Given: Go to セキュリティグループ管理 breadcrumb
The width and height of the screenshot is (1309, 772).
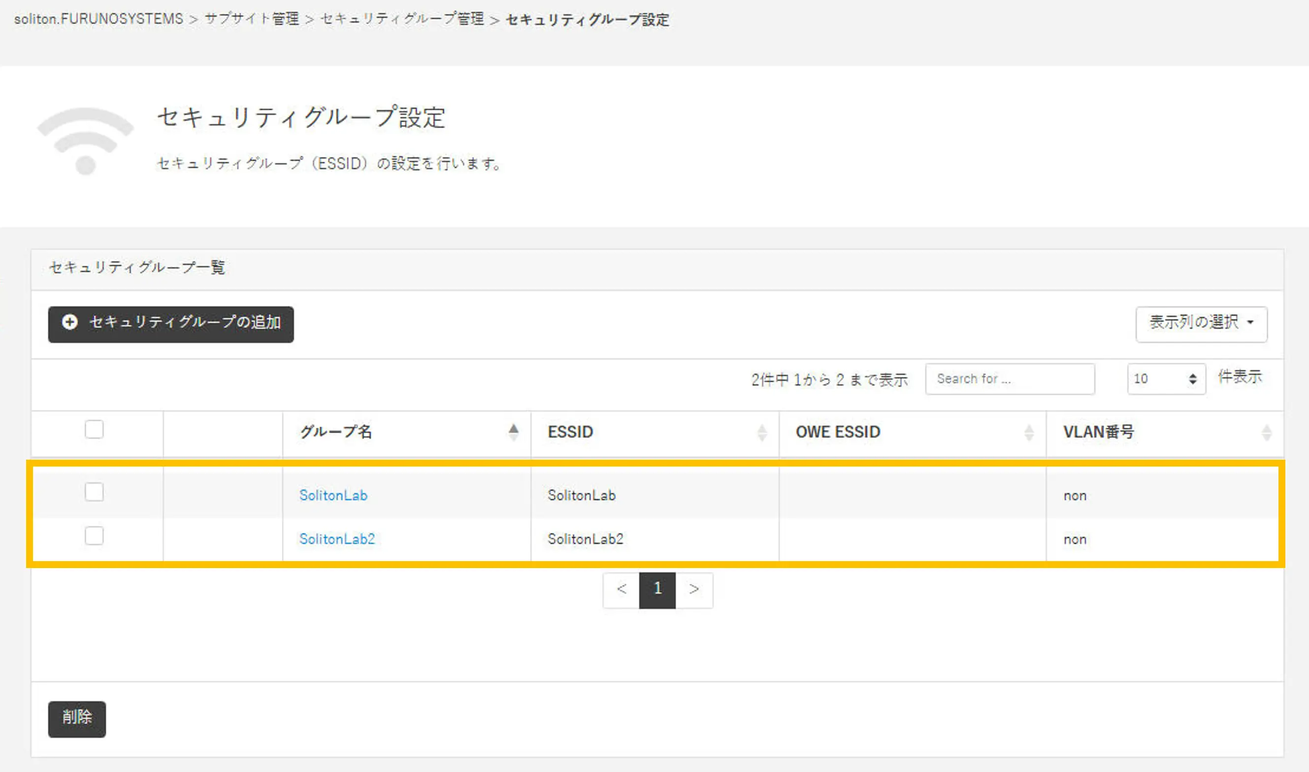Looking at the screenshot, I should pos(402,19).
